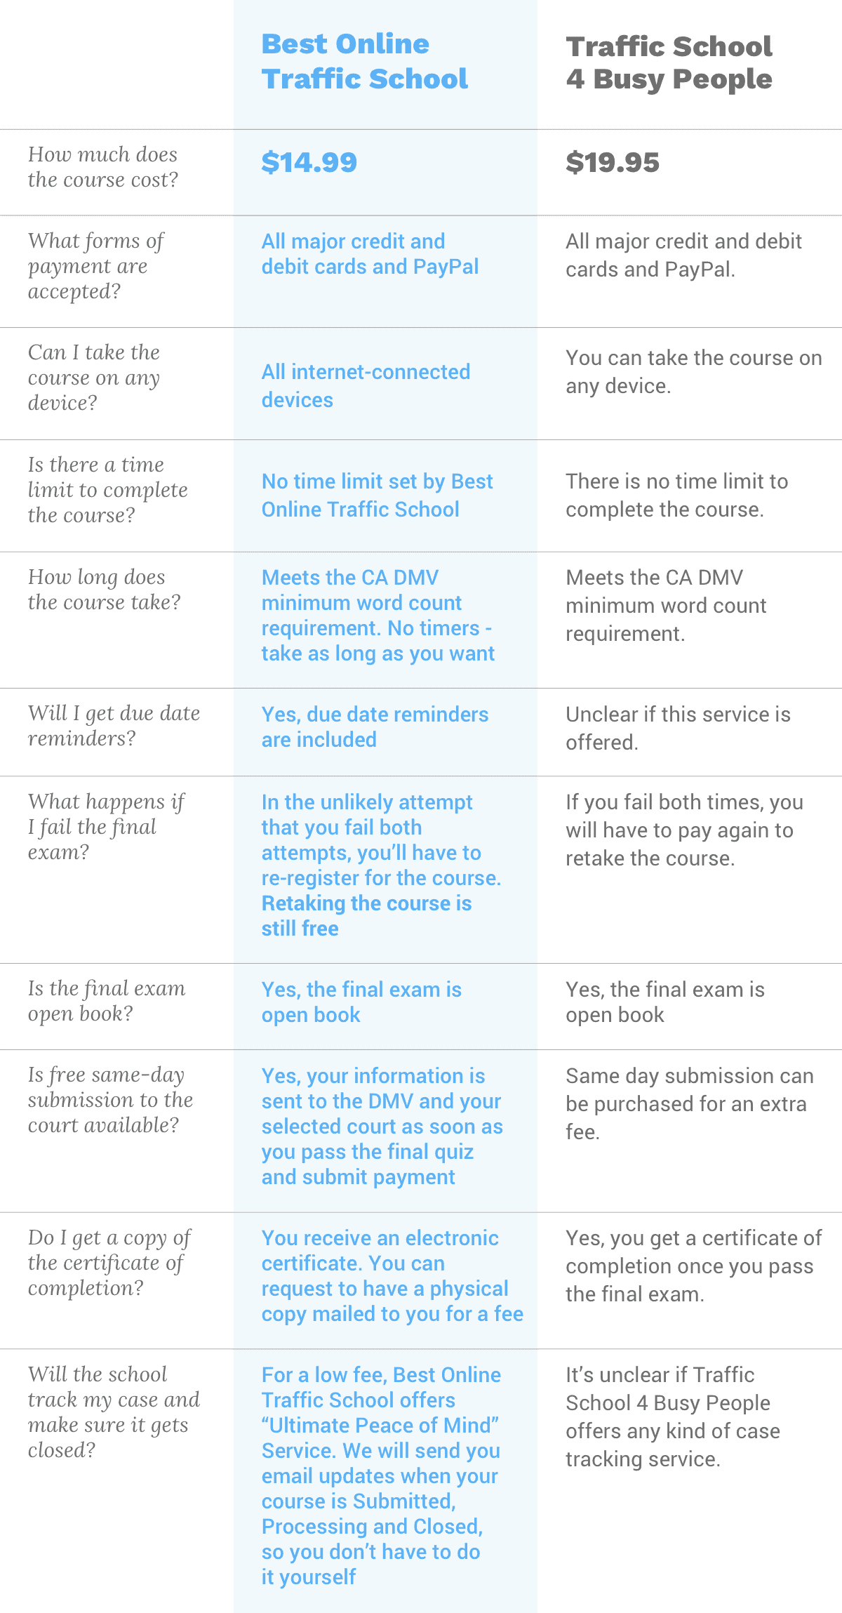Select the $14.99 price text
Image resolution: width=842 pixels, height=1613 pixels.
309,162
